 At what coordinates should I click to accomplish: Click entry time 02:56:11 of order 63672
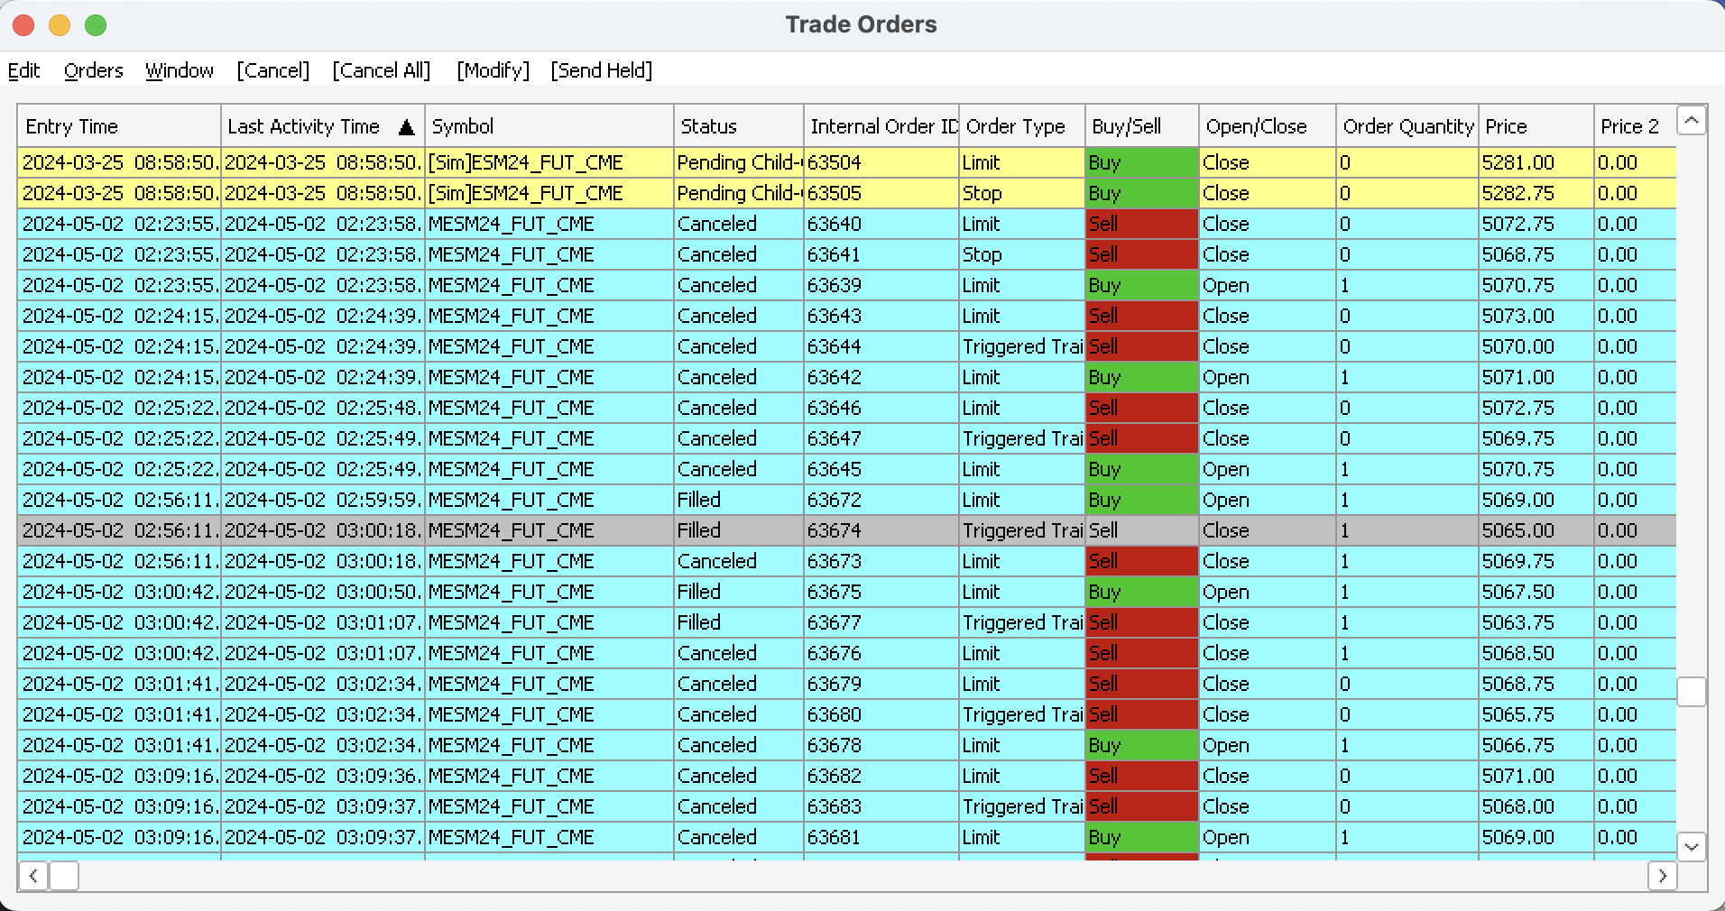(x=119, y=500)
